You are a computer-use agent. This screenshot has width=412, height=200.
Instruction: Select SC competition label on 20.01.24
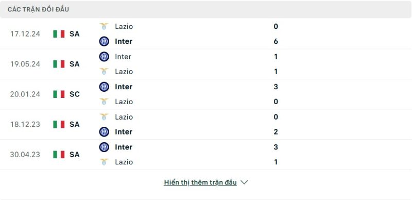pyautogui.click(x=75, y=94)
